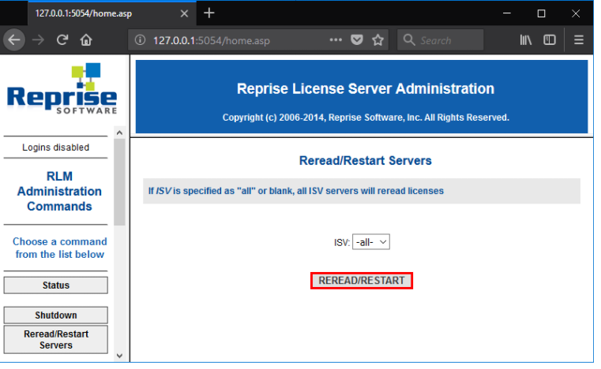The width and height of the screenshot is (601, 369).
Task: Go back with the browser back arrow
Action: pos(14,39)
